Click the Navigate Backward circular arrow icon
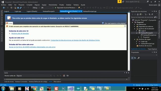The width and height of the screenshot is (161, 91). (4, 8)
